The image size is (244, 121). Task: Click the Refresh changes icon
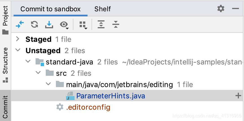34,24
